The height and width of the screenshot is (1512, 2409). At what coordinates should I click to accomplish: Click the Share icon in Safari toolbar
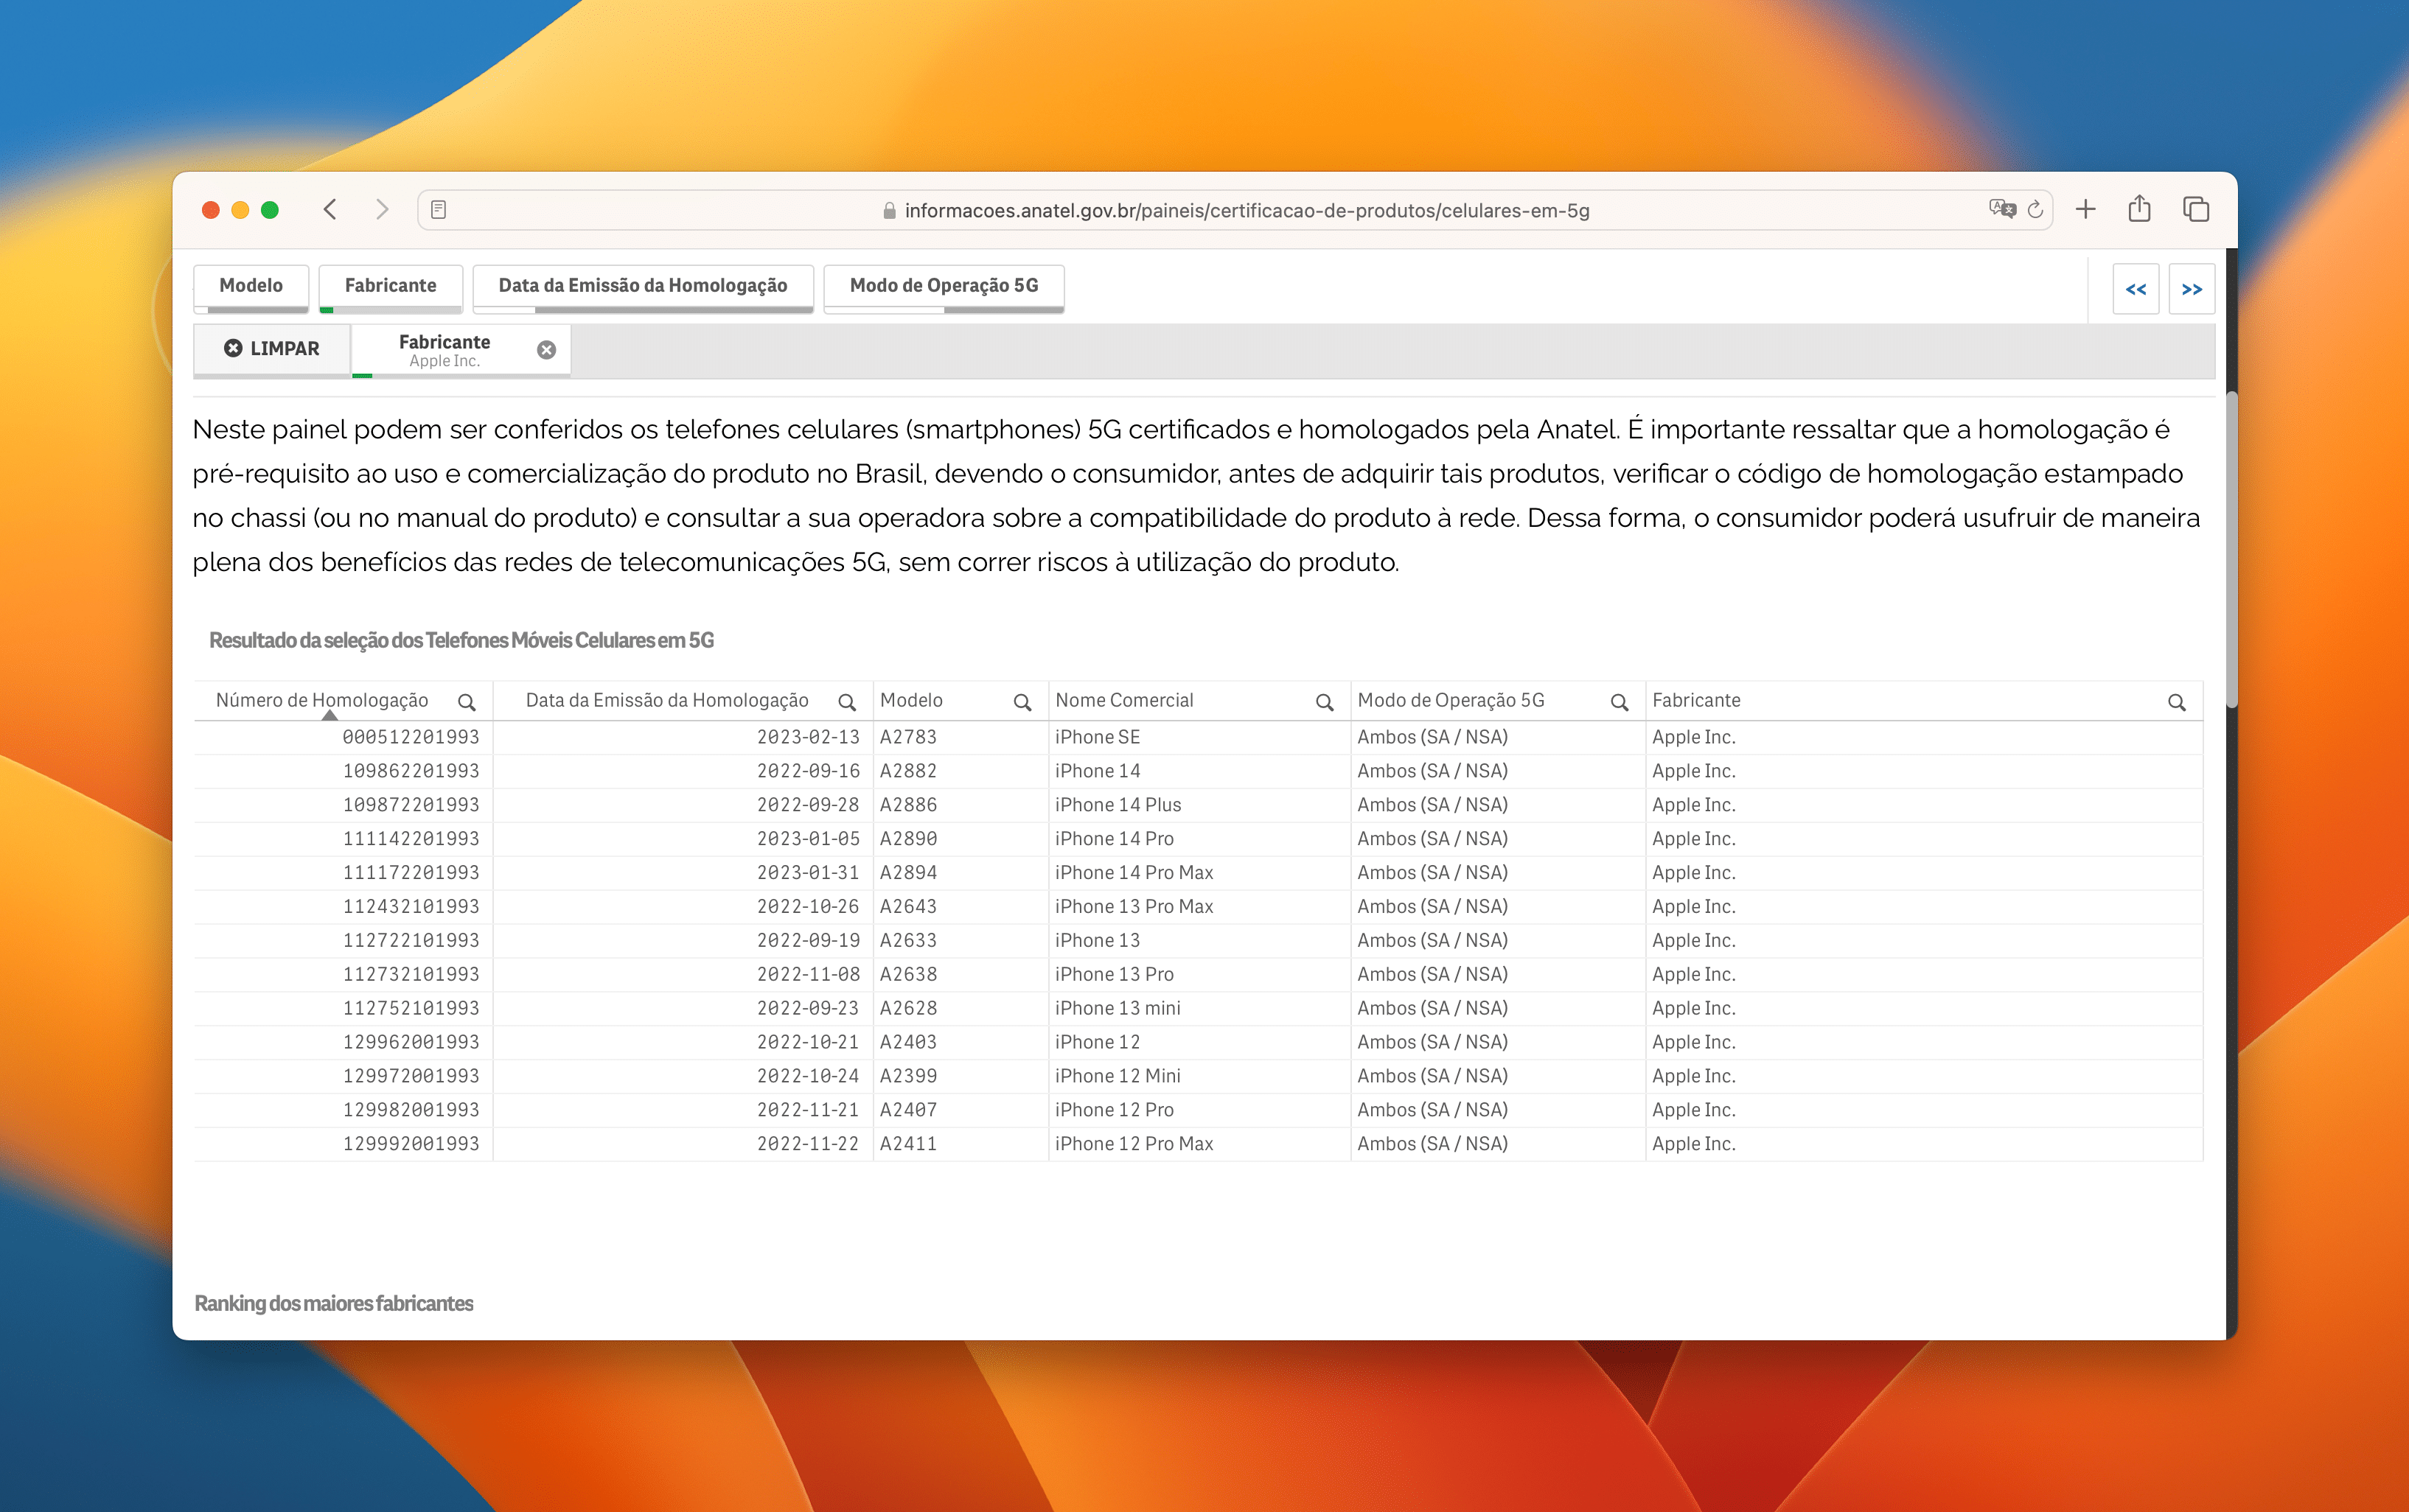2140,208
